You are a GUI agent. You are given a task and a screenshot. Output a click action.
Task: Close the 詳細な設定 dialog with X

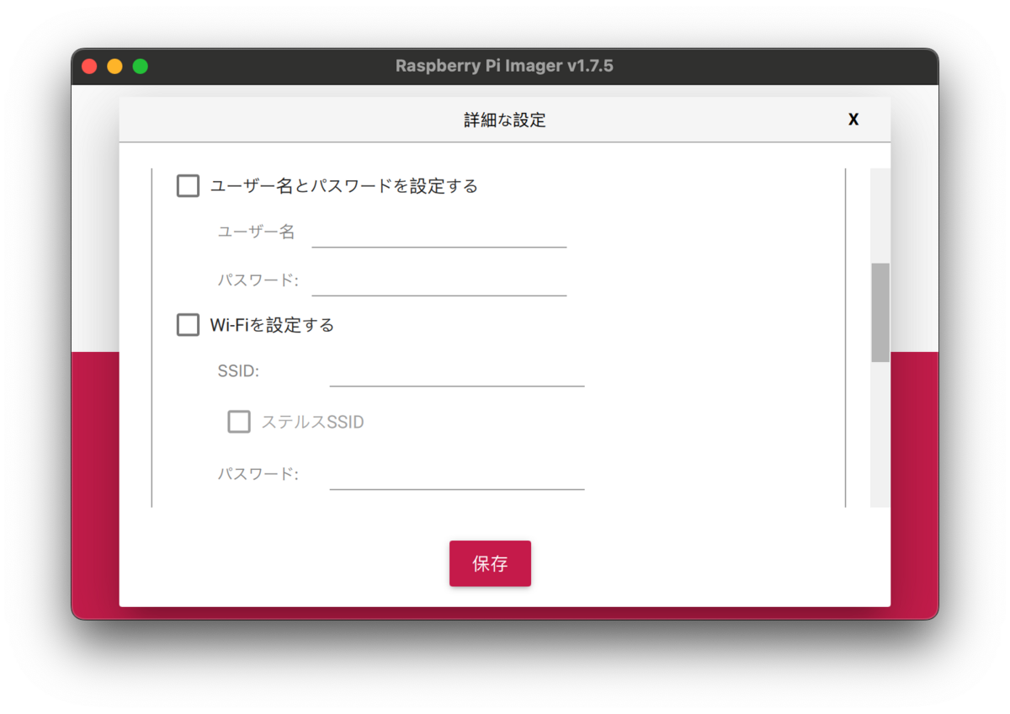853,120
